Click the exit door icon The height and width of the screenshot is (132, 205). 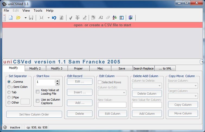click(x=131, y=18)
